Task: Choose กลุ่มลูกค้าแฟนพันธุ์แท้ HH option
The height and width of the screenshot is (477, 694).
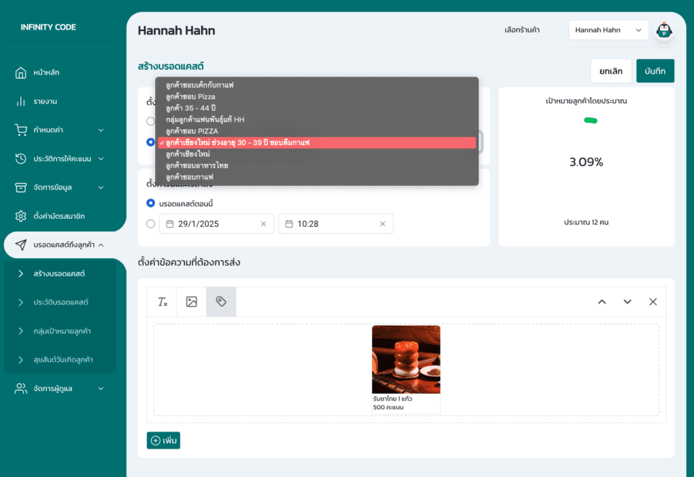Action: [205, 119]
